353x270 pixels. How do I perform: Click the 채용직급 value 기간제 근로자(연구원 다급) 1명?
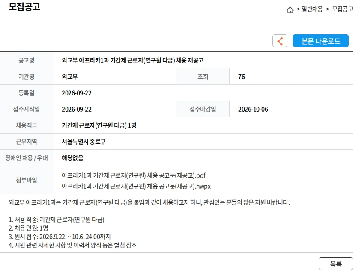[x=99, y=125]
